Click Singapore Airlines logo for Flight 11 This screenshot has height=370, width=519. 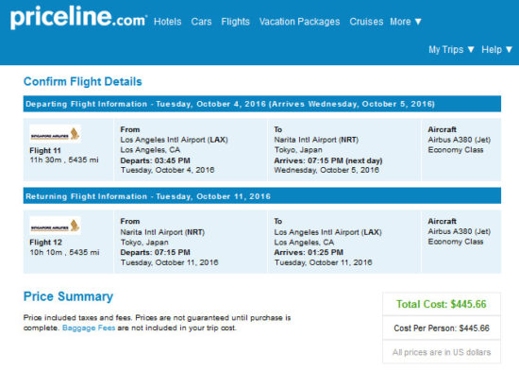(56, 134)
